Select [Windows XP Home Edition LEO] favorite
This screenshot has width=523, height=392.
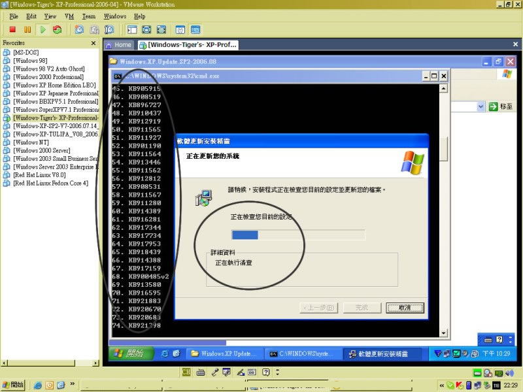pyautogui.click(x=54, y=85)
